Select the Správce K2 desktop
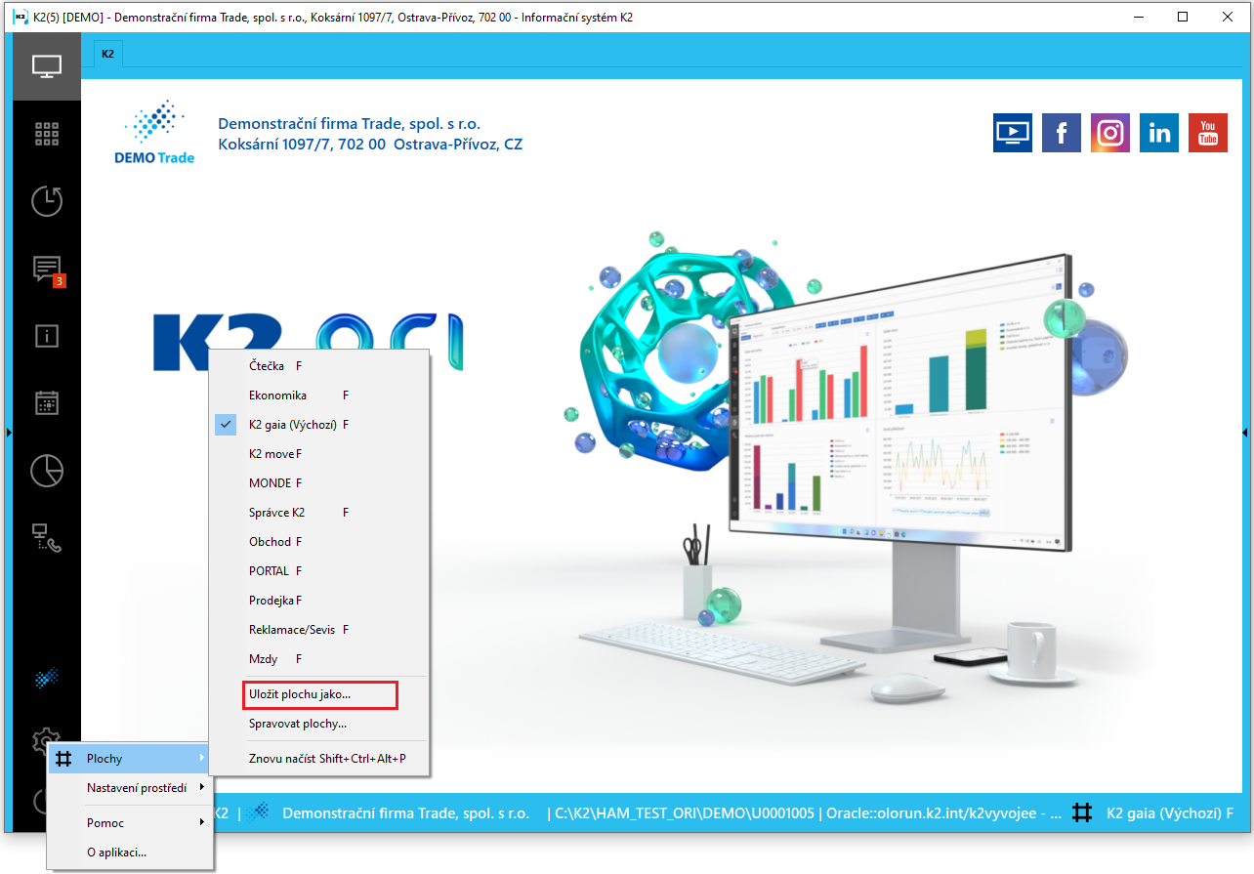The image size is (1254, 874). pos(319,513)
